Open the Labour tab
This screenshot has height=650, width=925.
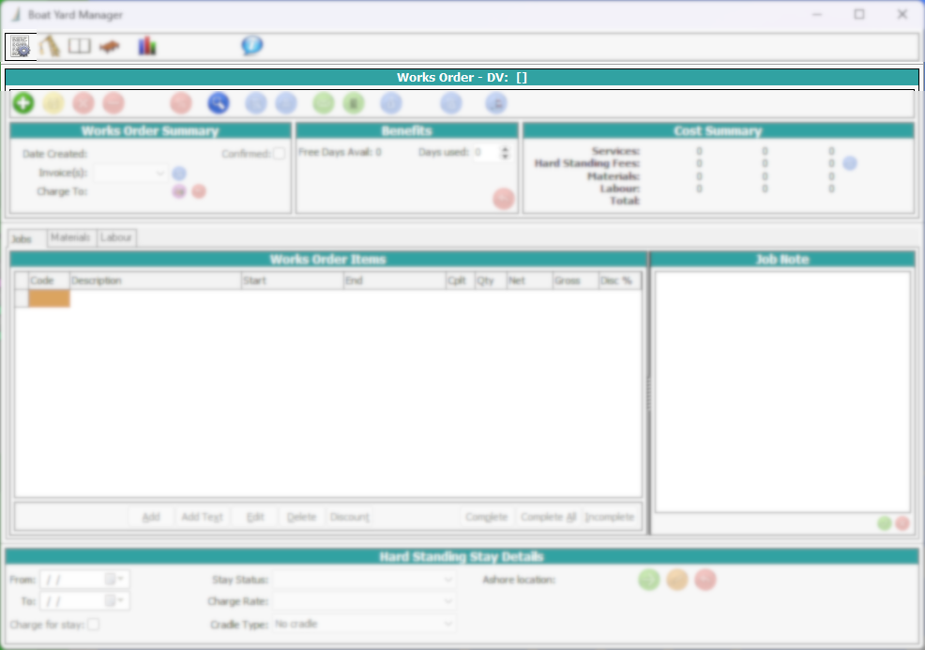coord(115,237)
